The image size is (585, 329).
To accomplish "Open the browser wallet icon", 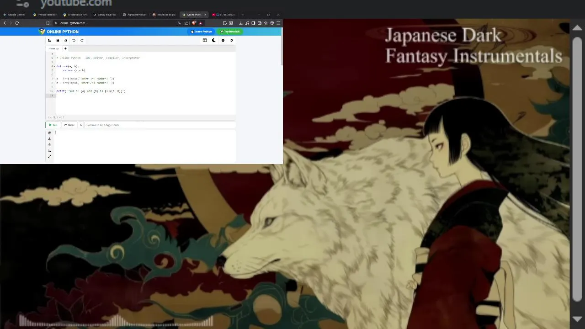I will [x=260, y=23].
